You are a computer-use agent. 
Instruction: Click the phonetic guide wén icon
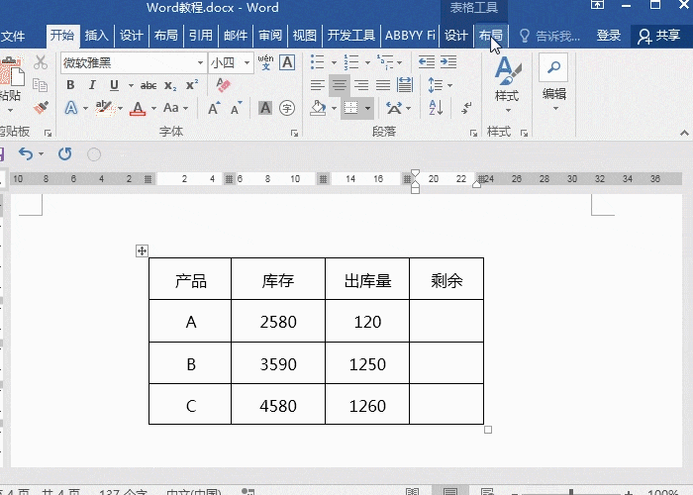coord(265,62)
